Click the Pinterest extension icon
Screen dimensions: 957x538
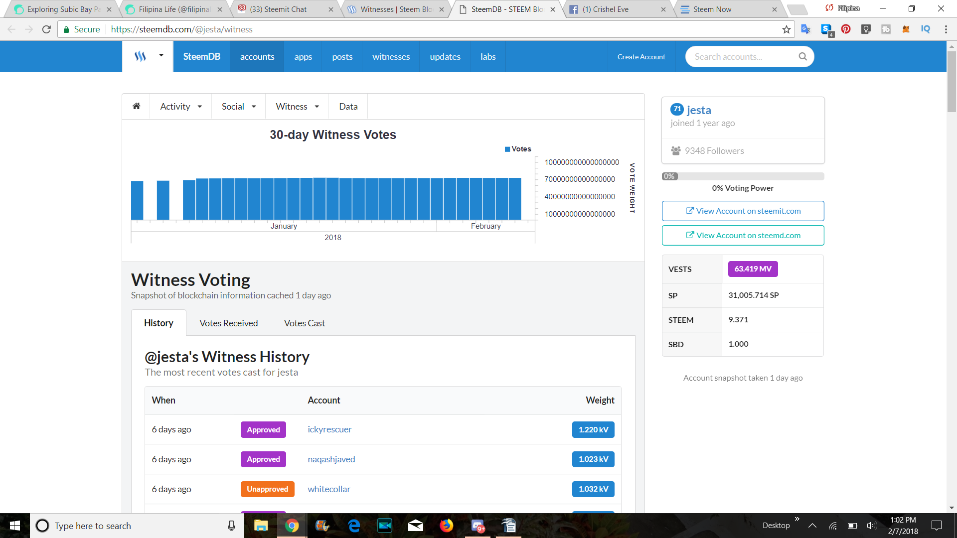pos(846,29)
